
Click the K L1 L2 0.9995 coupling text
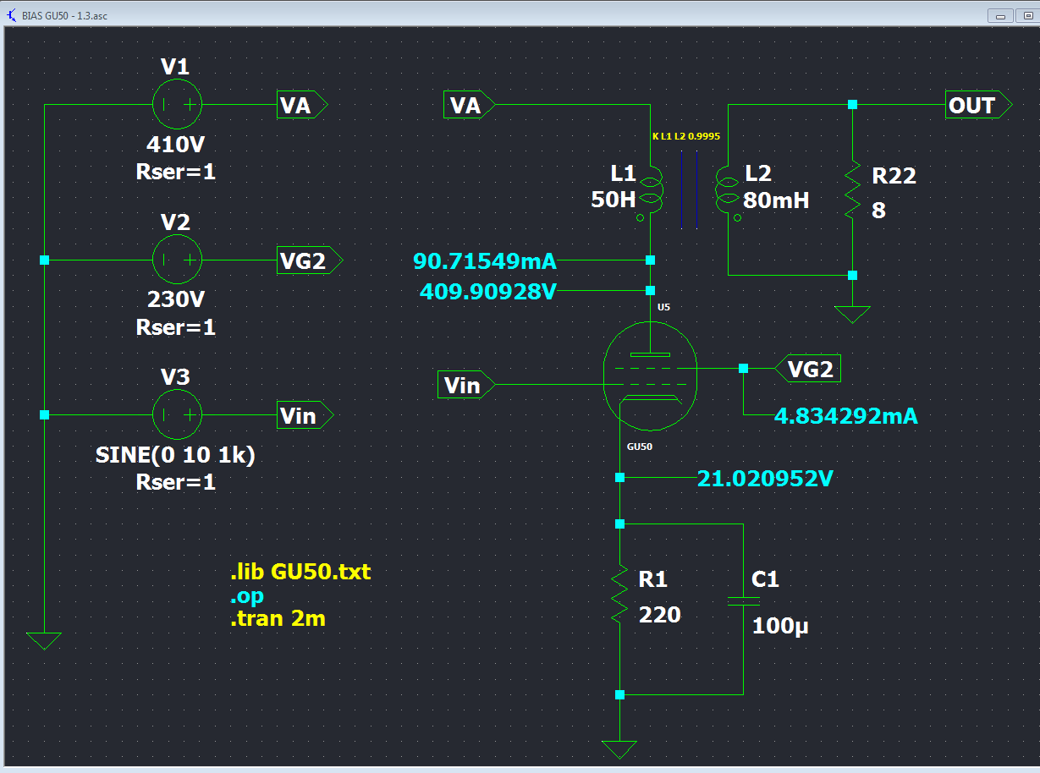pos(685,135)
